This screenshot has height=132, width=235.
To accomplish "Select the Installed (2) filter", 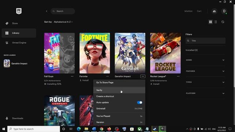I will [x=192, y=50].
